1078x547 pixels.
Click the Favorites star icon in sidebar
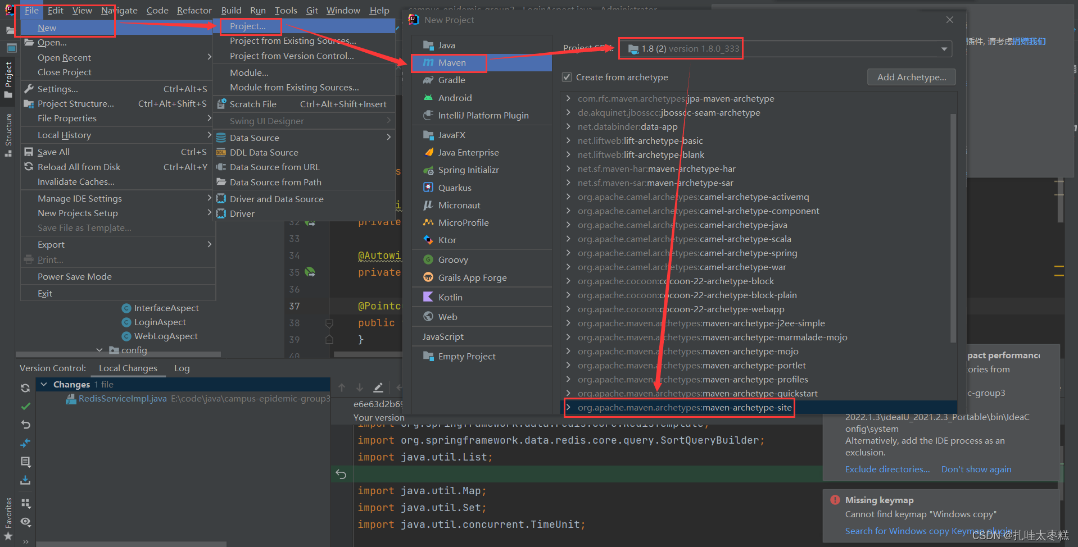[8, 536]
